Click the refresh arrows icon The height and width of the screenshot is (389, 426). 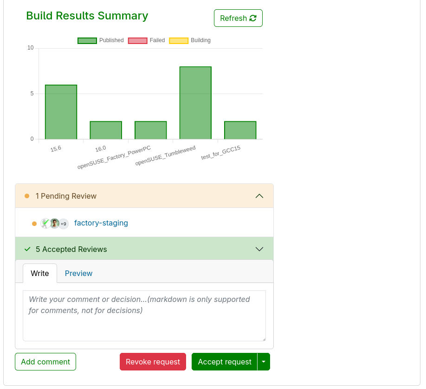[253, 18]
